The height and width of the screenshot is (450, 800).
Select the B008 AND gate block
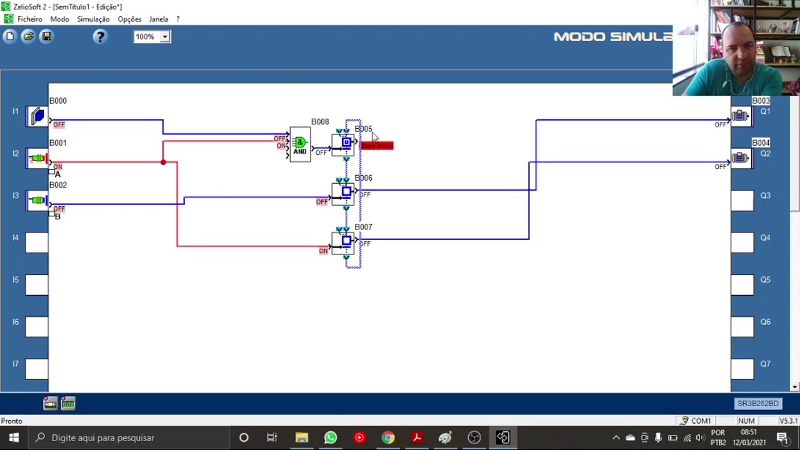tap(300, 145)
